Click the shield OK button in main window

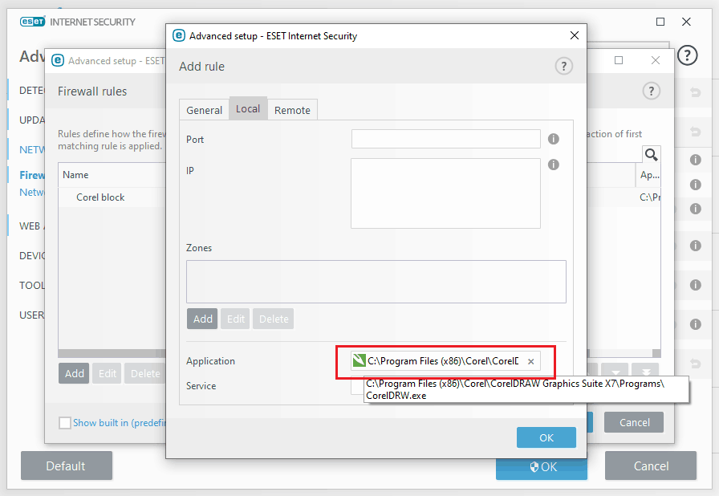click(x=543, y=466)
